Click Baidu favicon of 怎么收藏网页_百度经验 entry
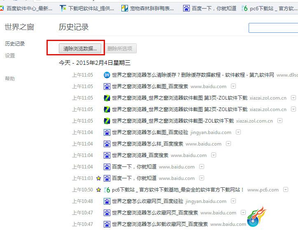Viewport: 298px width, 230px height. (x=107, y=201)
